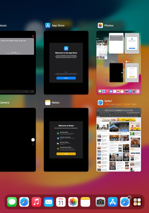Switch to the Photos app card
The image size is (149, 213).
[x=119, y=63]
